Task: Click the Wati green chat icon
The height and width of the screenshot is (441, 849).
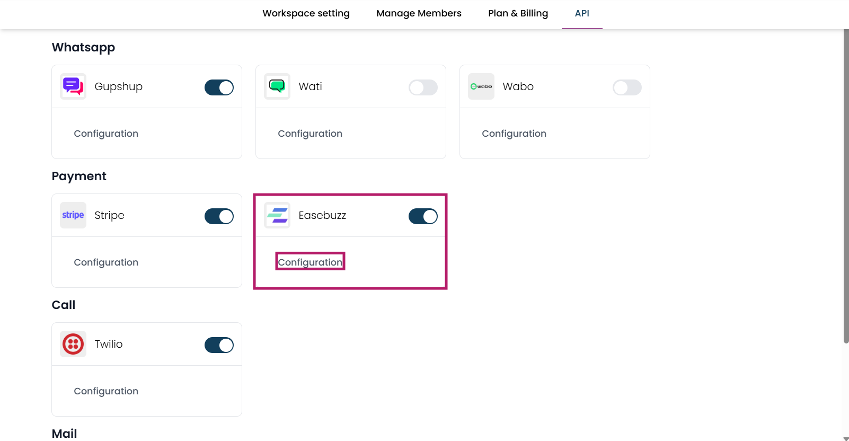Action: 277,86
